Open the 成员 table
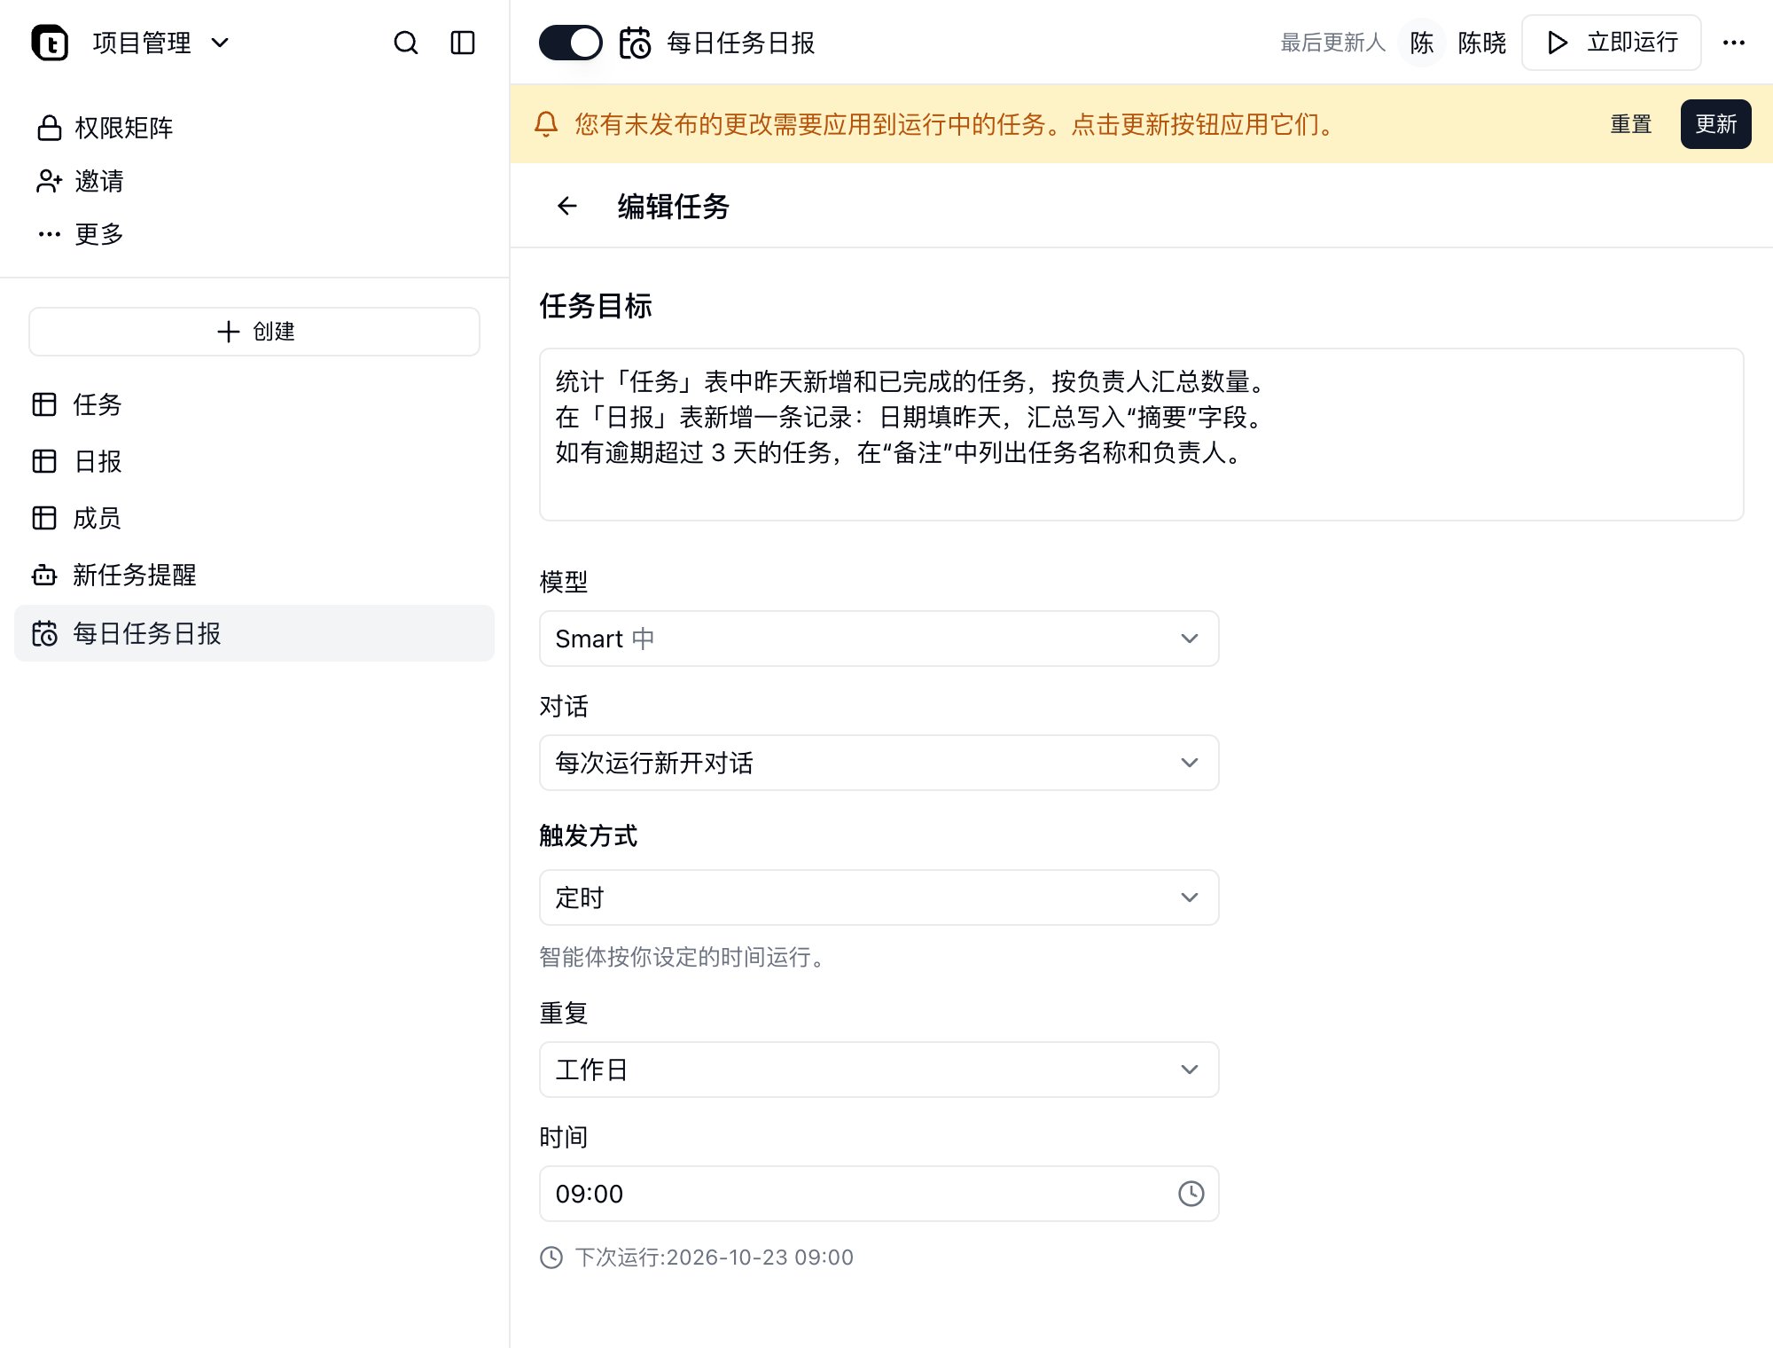The height and width of the screenshot is (1348, 1773). click(x=254, y=518)
